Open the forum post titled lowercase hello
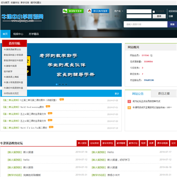 click(x=27, y=160)
